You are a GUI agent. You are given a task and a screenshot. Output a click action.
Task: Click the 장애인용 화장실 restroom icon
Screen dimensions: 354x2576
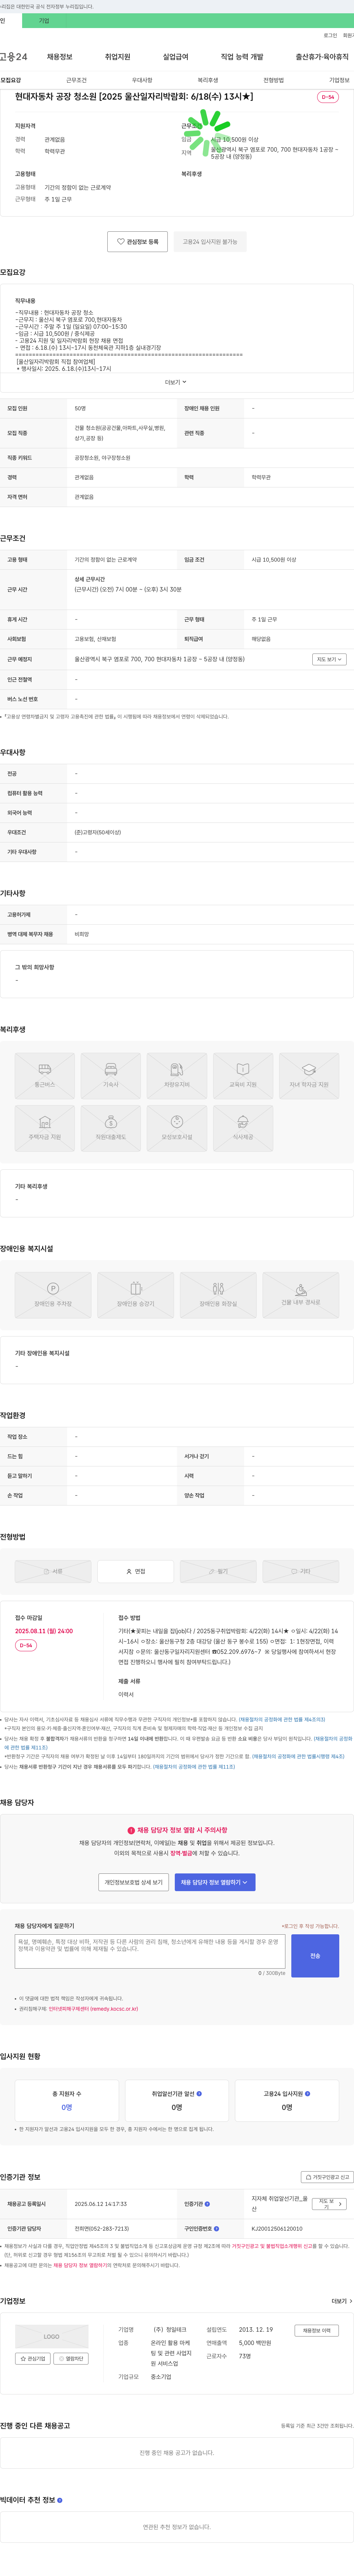tap(218, 1295)
